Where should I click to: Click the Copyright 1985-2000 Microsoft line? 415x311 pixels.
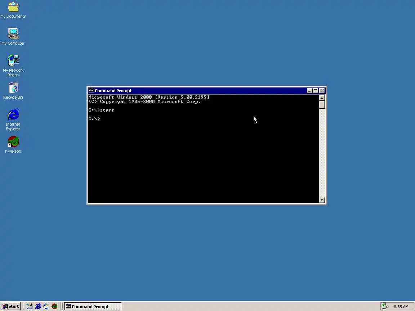[x=144, y=102]
